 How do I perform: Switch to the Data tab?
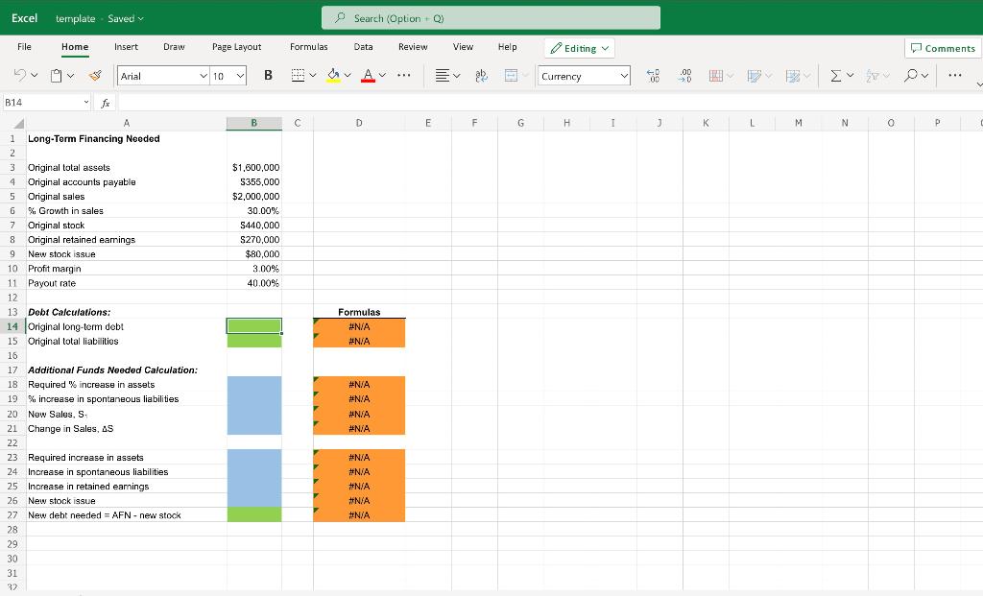click(363, 47)
